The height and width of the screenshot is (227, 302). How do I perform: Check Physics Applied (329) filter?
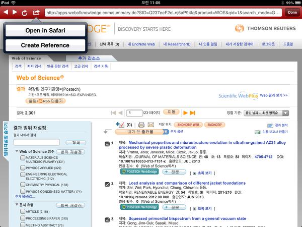pyautogui.click(x=23, y=168)
